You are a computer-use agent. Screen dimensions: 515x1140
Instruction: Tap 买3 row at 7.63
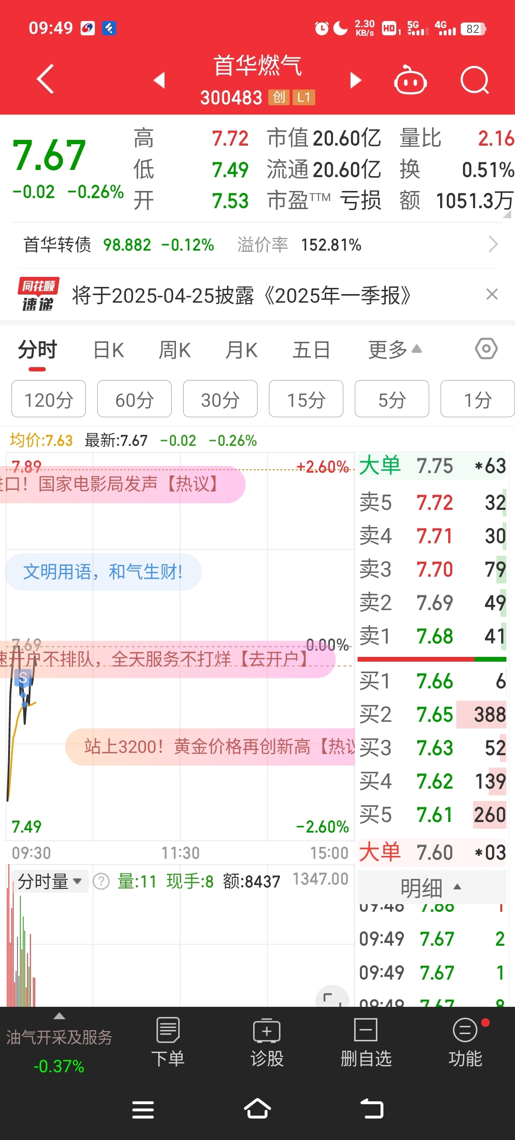tap(432, 748)
